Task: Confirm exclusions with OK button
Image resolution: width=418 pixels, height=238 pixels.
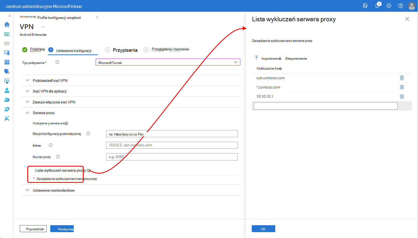Action: 263,229
